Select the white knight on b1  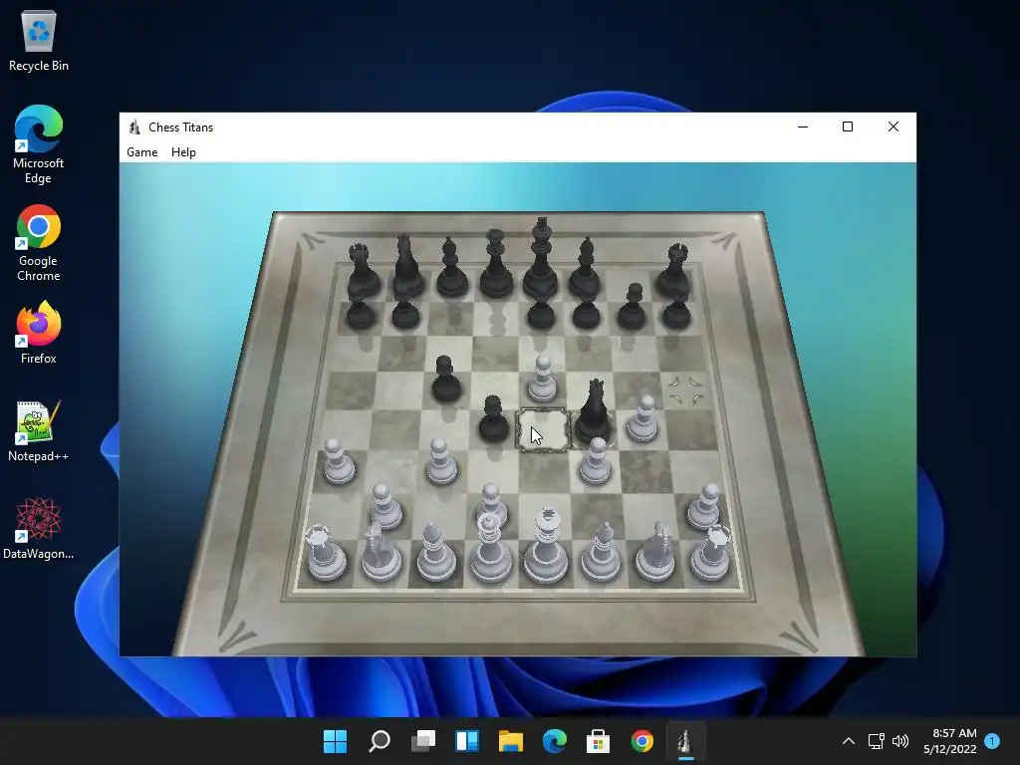point(381,552)
